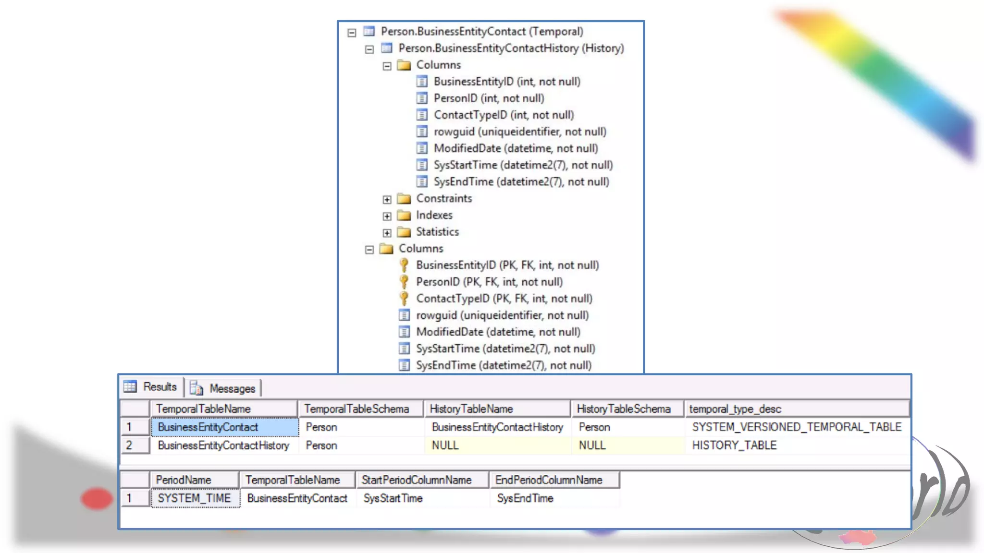Click the HistoryTableName column header
This screenshot has height=553, width=984.
pos(471,409)
